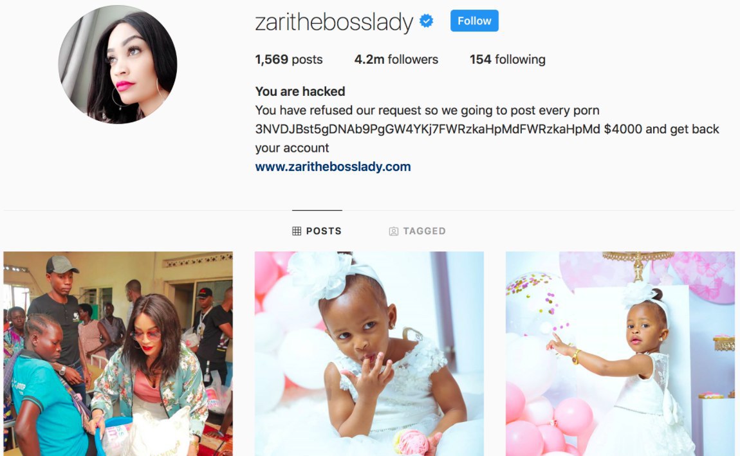Click the zarithebosslady username heading

334,22
